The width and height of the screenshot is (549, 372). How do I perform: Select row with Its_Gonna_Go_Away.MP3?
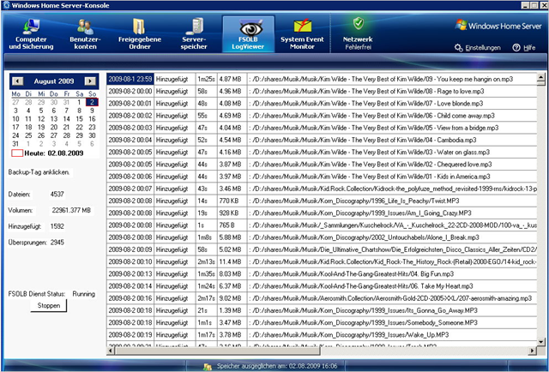[x=322, y=310]
